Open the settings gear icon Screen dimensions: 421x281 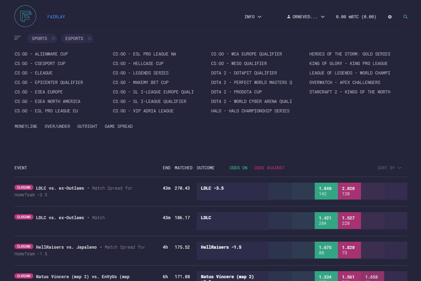(390, 17)
